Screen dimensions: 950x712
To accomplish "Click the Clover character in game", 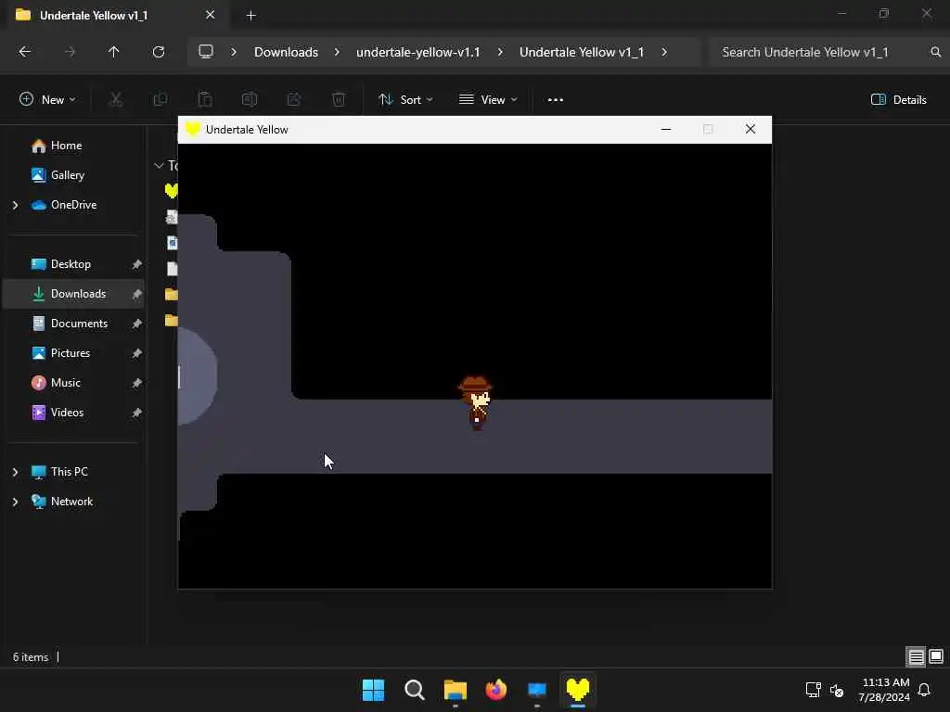I will pyautogui.click(x=476, y=404).
